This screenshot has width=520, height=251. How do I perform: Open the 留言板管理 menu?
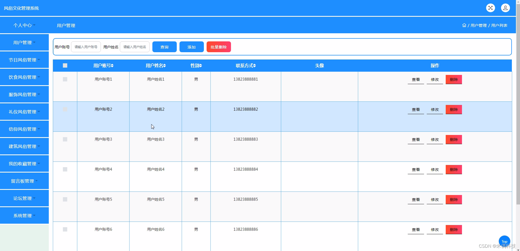coord(24,181)
